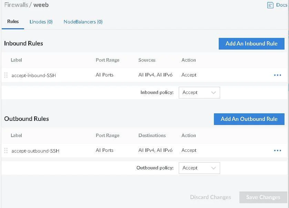Select the accept-inbound-SSH label
The height and width of the screenshot is (208, 289).
[x=34, y=75]
